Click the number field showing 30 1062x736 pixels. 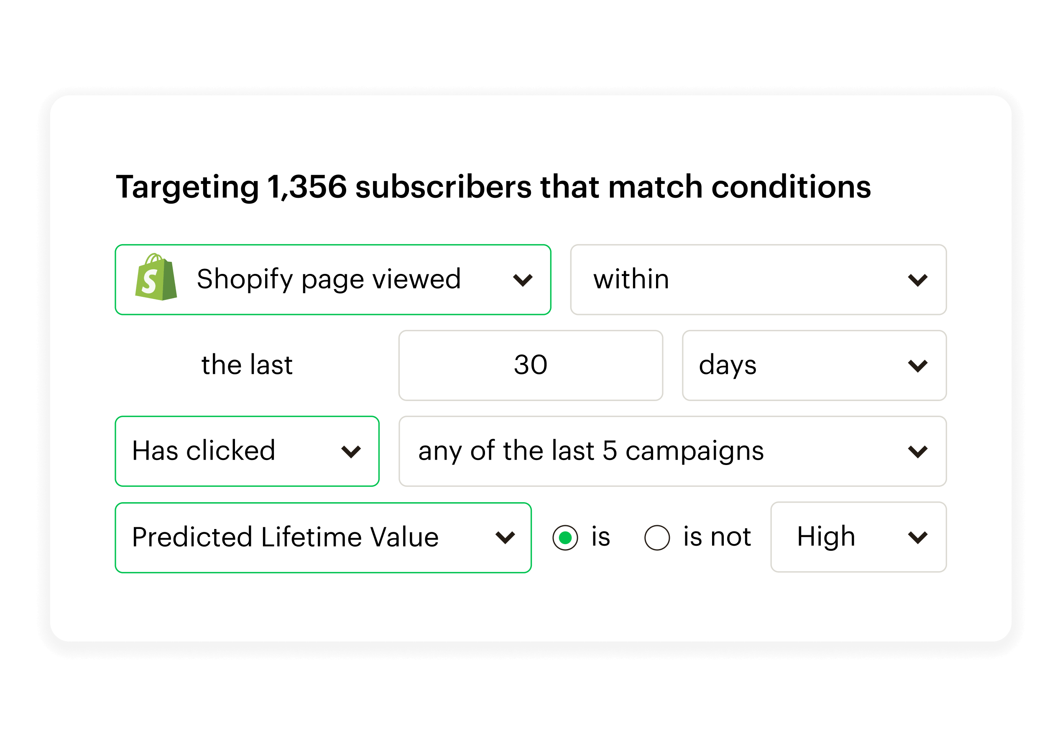(x=531, y=365)
